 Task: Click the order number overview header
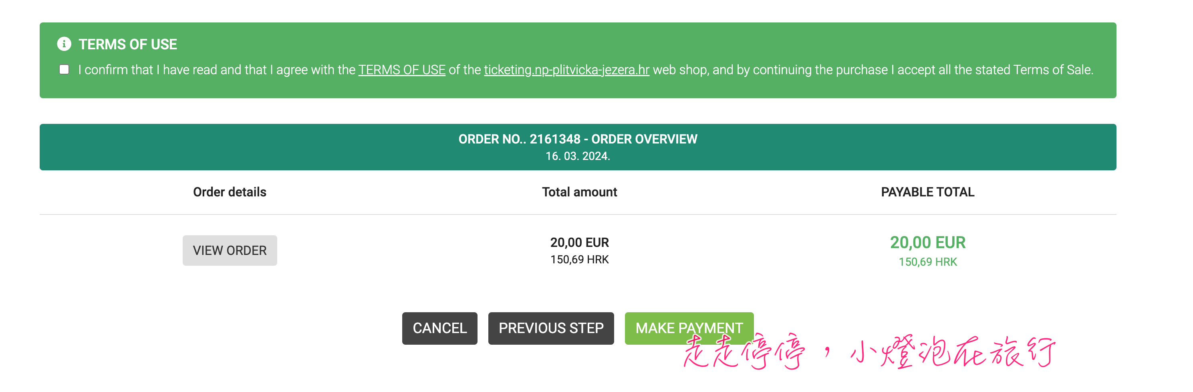pyautogui.click(x=578, y=139)
